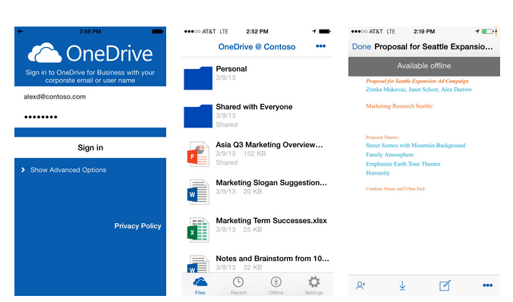Open the three-dot menu beside OneDrive @ Contoso

point(320,46)
